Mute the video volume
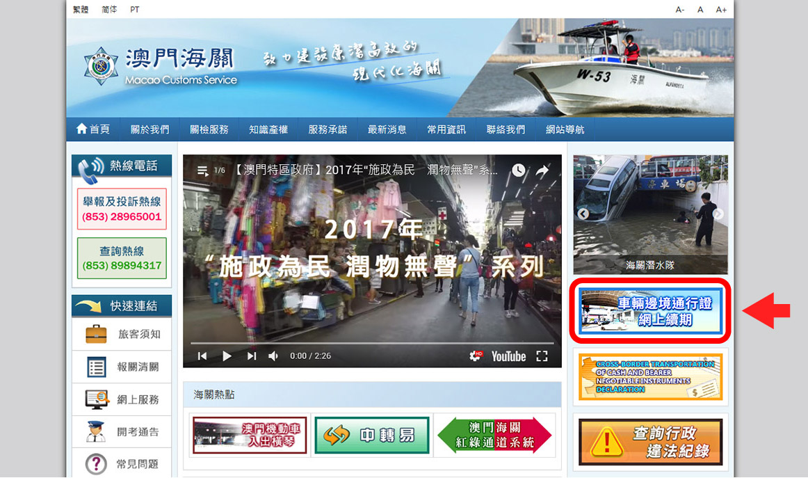This screenshot has width=808, height=478. tap(273, 356)
